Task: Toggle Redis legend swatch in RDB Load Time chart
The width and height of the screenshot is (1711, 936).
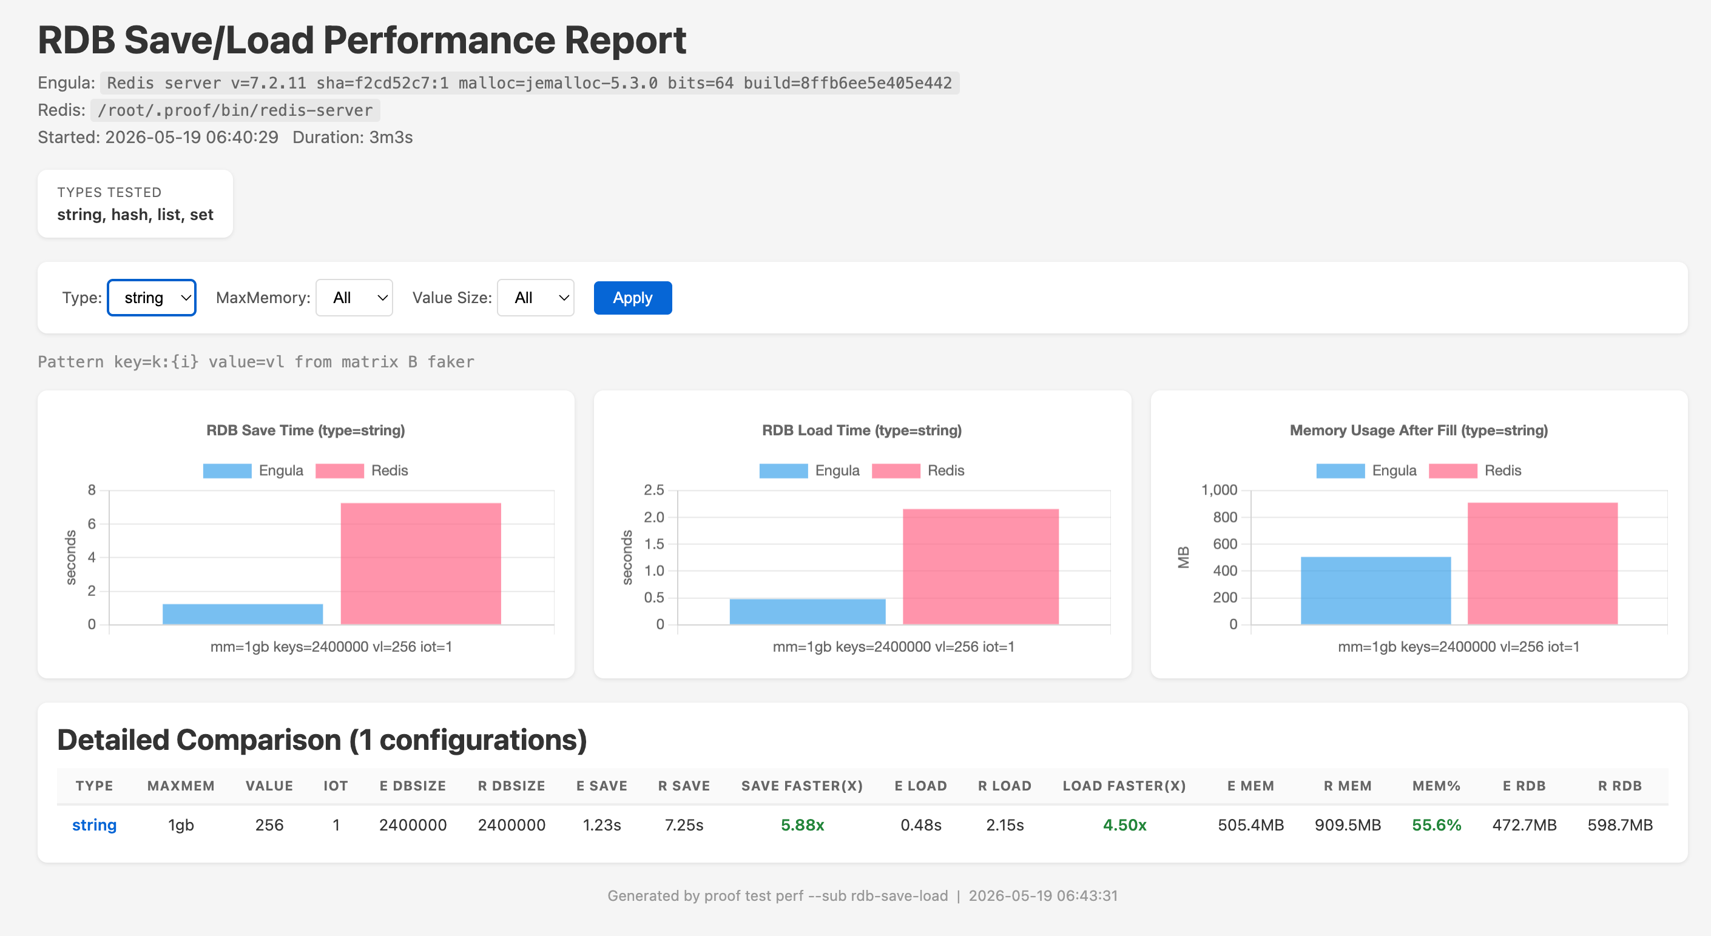Action: pos(896,470)
